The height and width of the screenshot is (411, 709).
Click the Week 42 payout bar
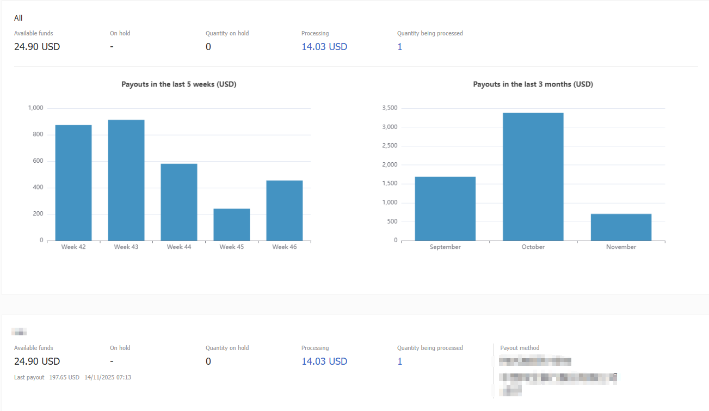click(x=73, y=183)
